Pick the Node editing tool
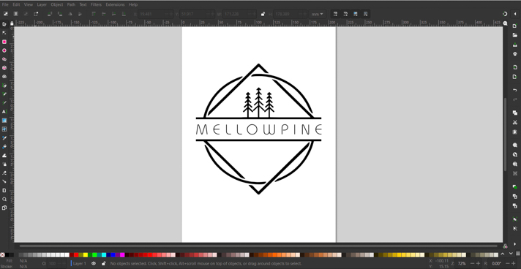 point(4,33)
